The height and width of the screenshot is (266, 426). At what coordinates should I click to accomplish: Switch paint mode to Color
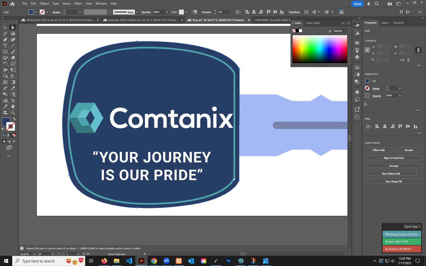4,135
